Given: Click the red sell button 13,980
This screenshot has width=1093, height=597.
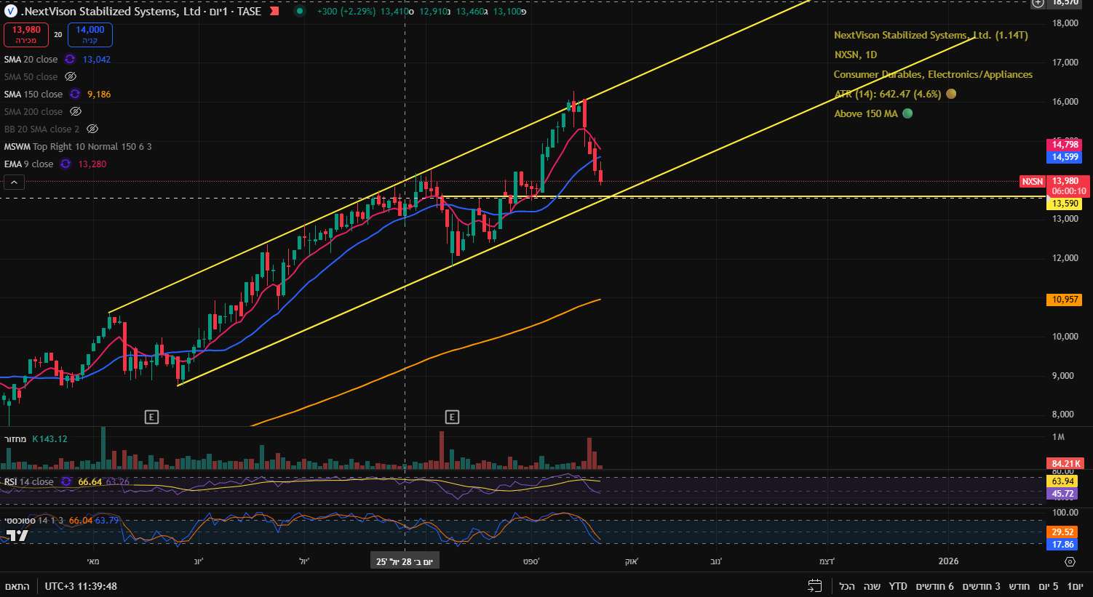Looking at the screenshot, I should coord(26,34).
